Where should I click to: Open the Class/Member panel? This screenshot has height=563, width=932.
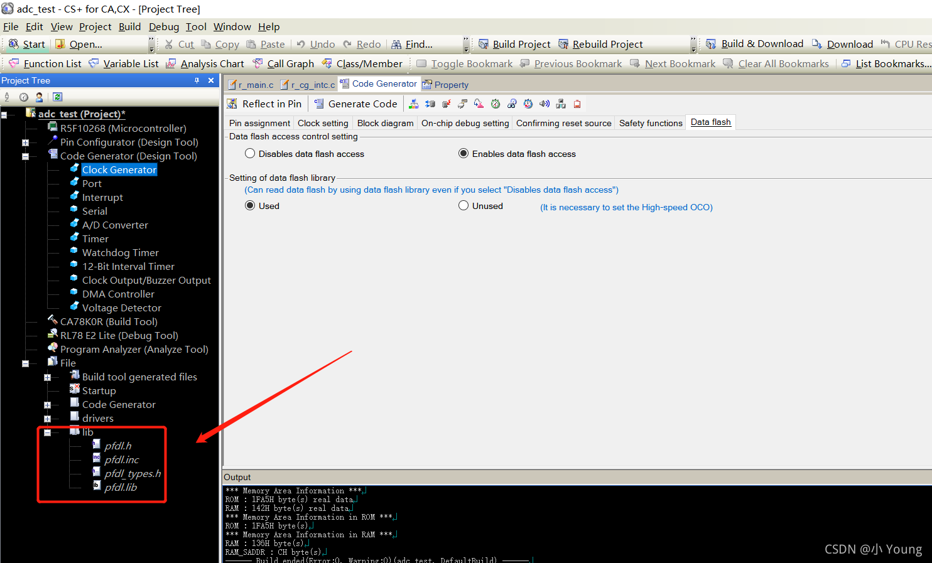click(x=362, y=63)
